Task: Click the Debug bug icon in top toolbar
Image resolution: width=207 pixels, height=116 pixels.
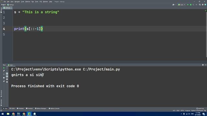Action: 191,5
